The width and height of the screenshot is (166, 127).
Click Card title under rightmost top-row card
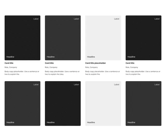tap(130, 63)
